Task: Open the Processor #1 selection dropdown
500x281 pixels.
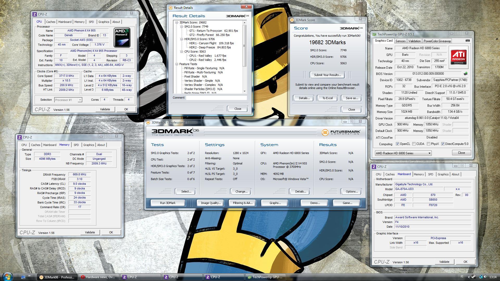Action: tap(68, 100)
